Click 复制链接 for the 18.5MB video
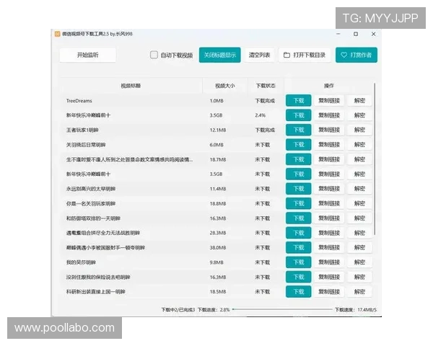 [x=329, y=292]
